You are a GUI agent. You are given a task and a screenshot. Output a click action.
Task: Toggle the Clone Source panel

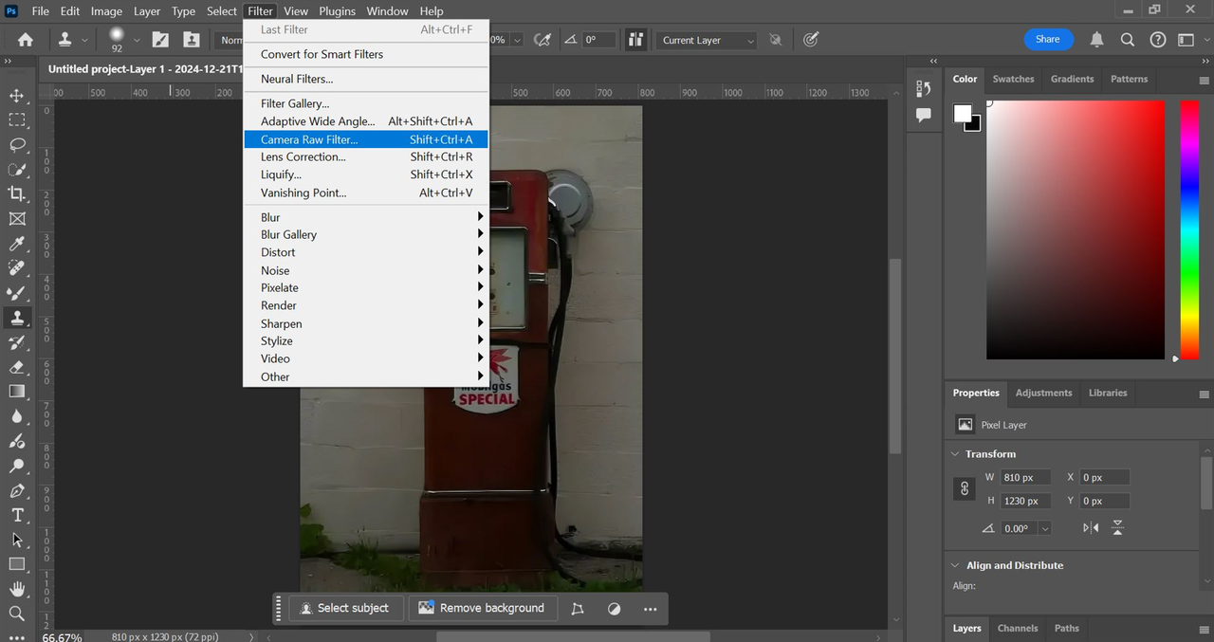[x=192, y=40]
